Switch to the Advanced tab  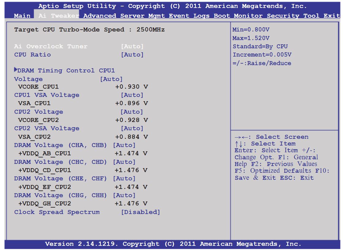point(100,16)
